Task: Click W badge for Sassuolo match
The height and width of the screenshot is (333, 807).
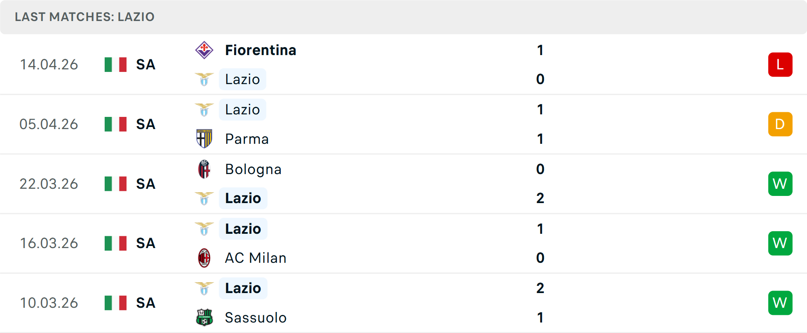Action: click(780, 303)
